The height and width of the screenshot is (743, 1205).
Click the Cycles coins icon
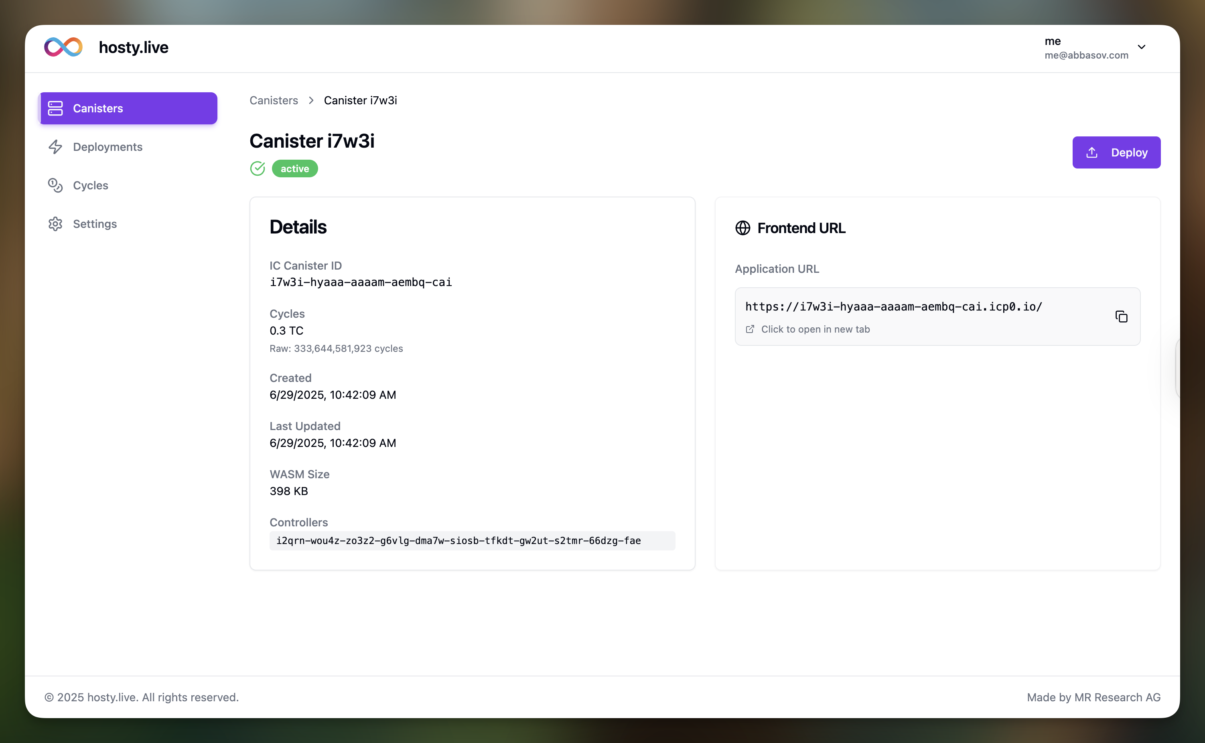[55, 185]
